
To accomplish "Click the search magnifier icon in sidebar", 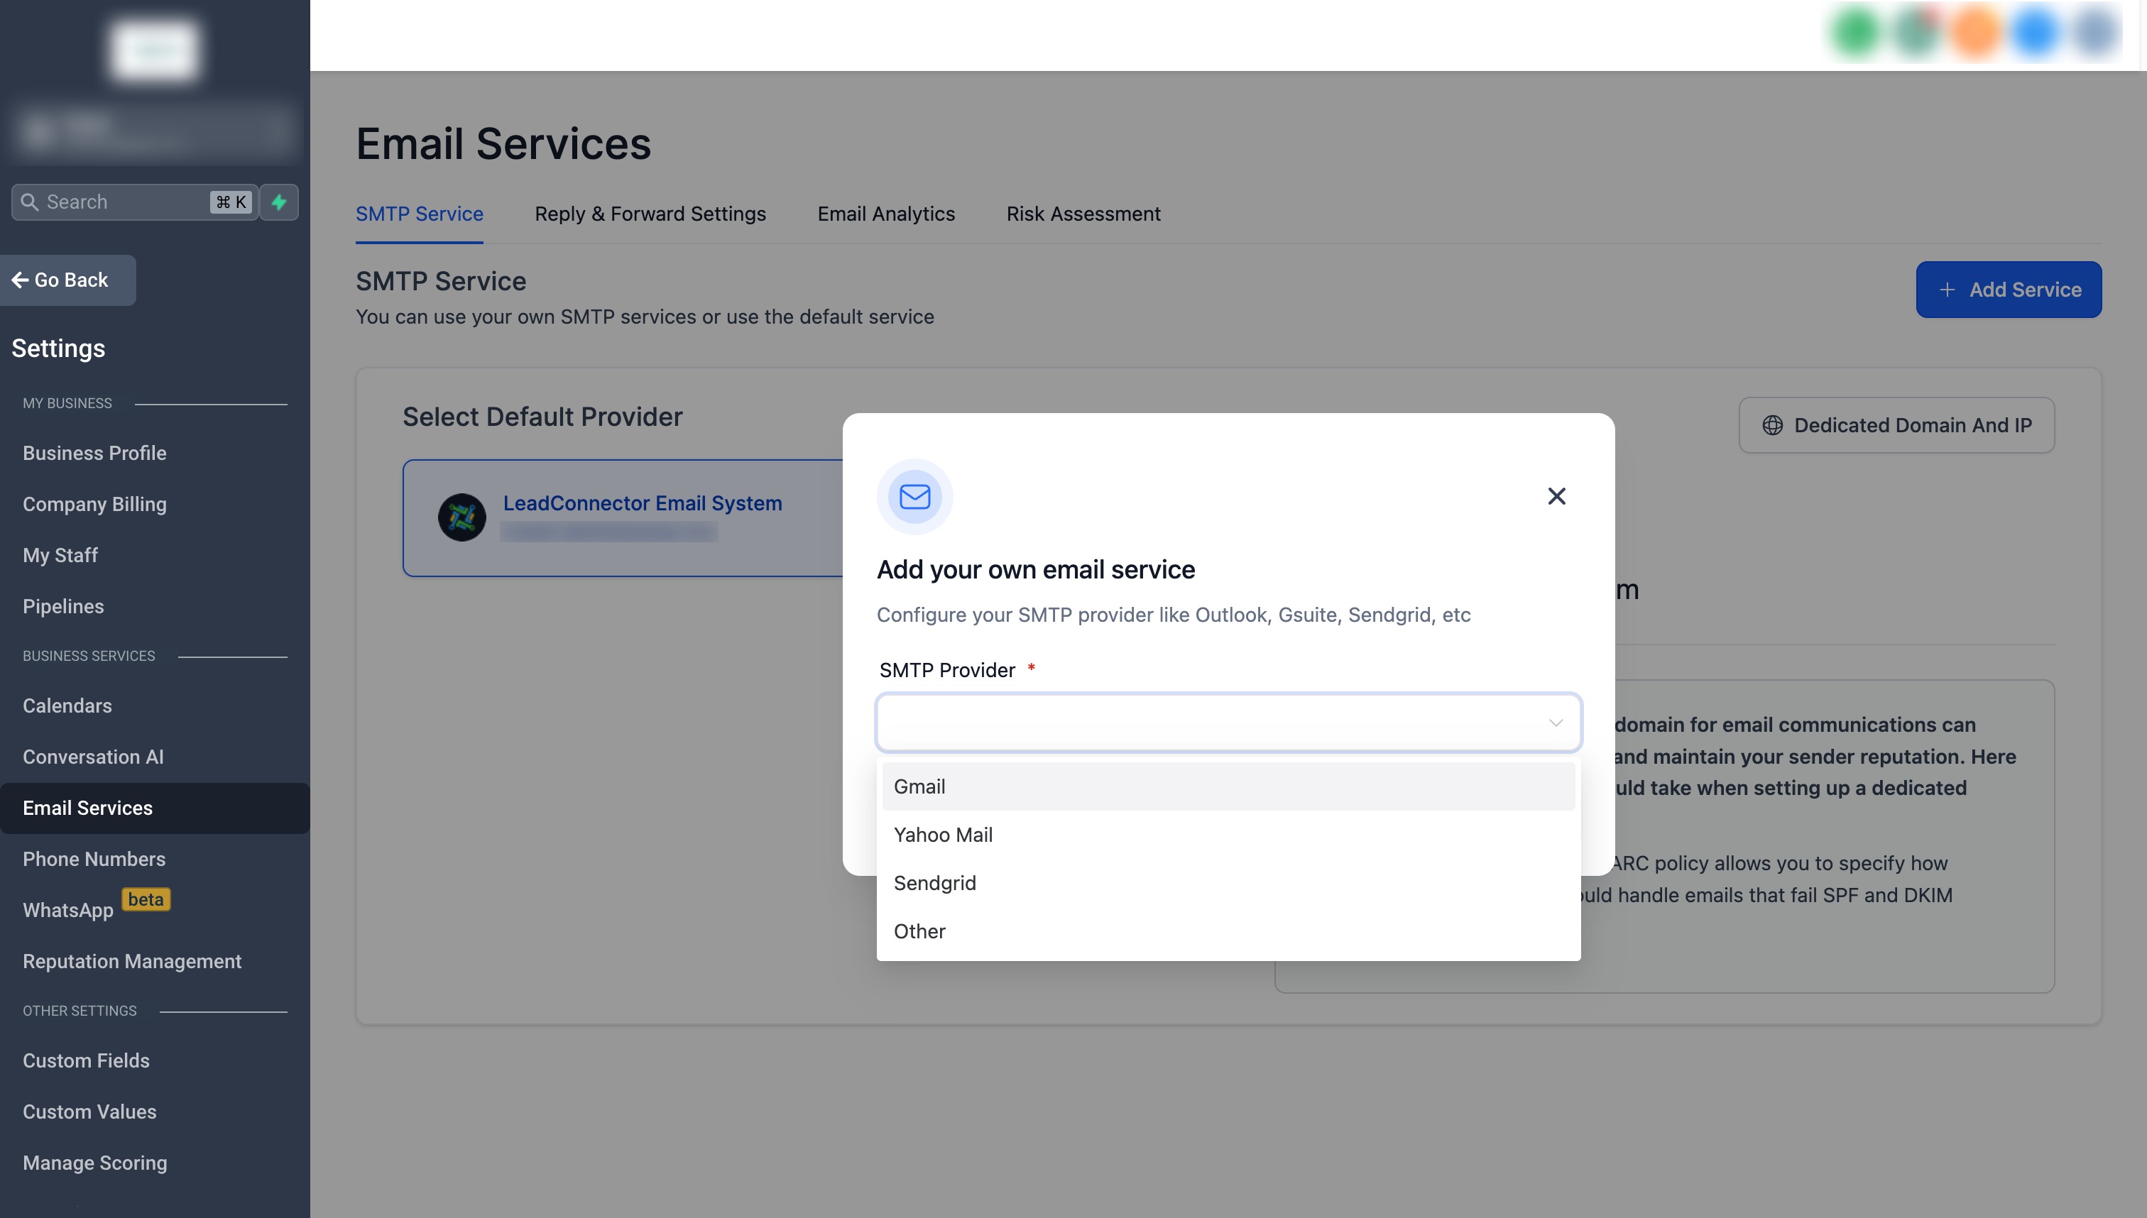I will (x=30, y=202).
